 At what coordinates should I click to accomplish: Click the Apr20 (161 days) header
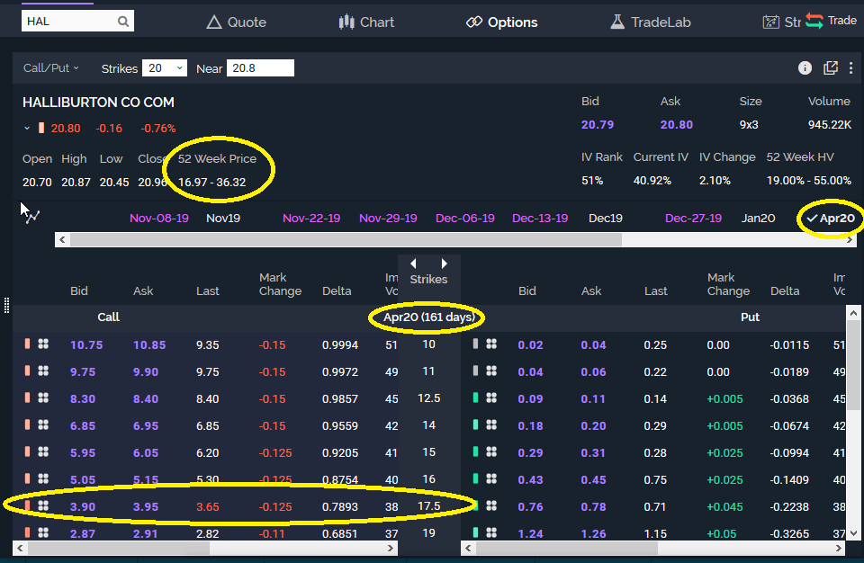pos(428,317)
